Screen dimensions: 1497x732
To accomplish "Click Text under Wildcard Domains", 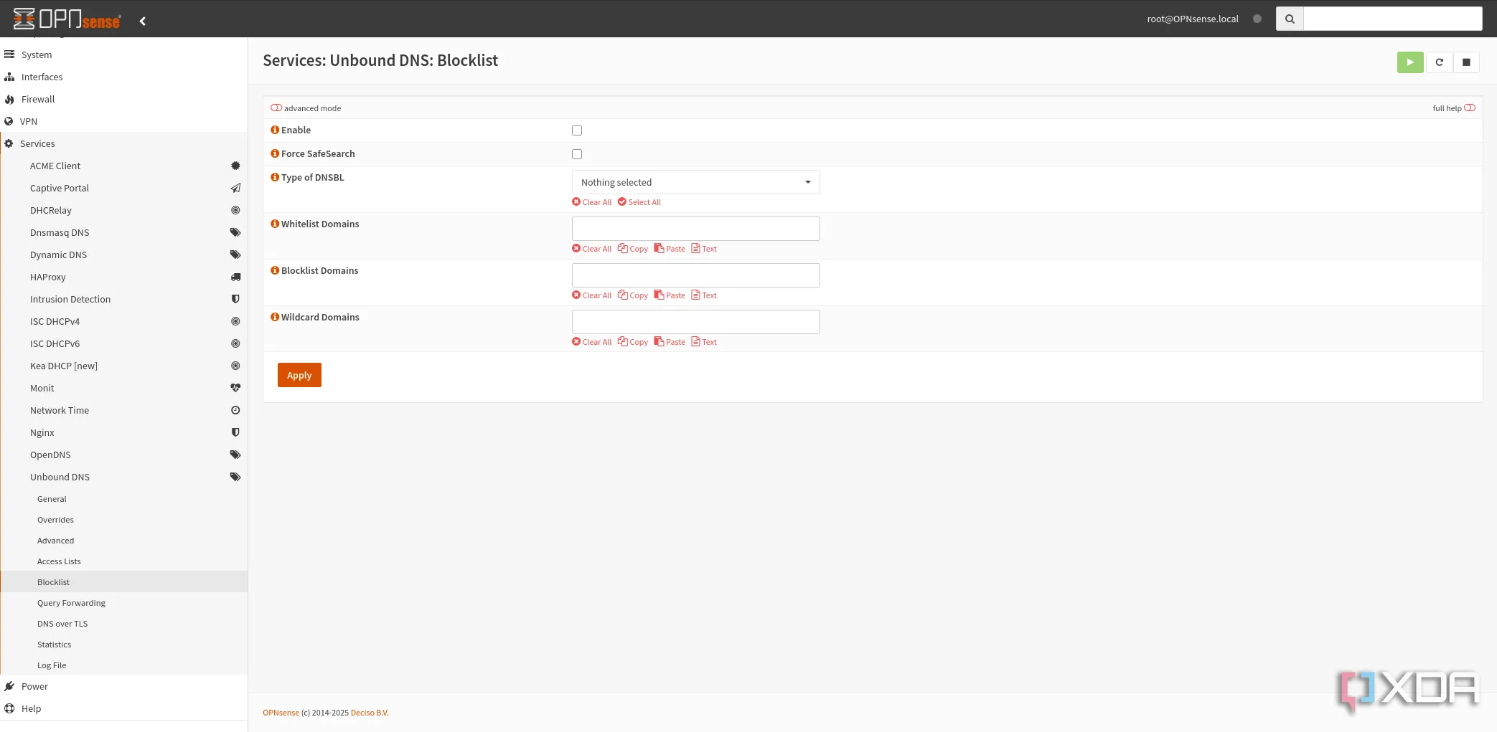I will click(704, 342).
